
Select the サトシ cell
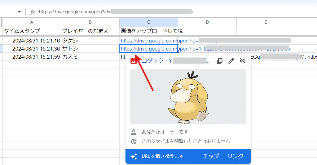click(90, 49)
